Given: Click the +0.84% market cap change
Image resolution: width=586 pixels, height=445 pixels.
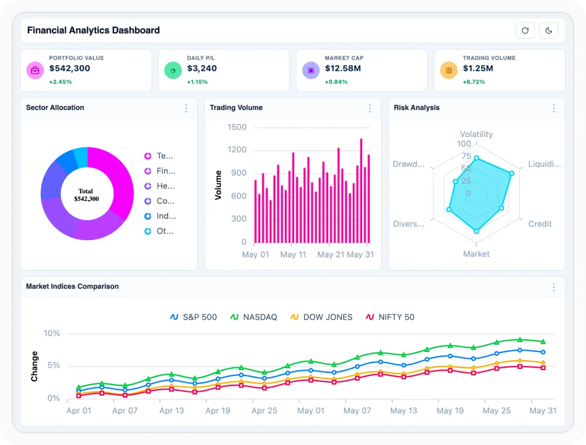Looking at the screenshot, I should [336, 82].
